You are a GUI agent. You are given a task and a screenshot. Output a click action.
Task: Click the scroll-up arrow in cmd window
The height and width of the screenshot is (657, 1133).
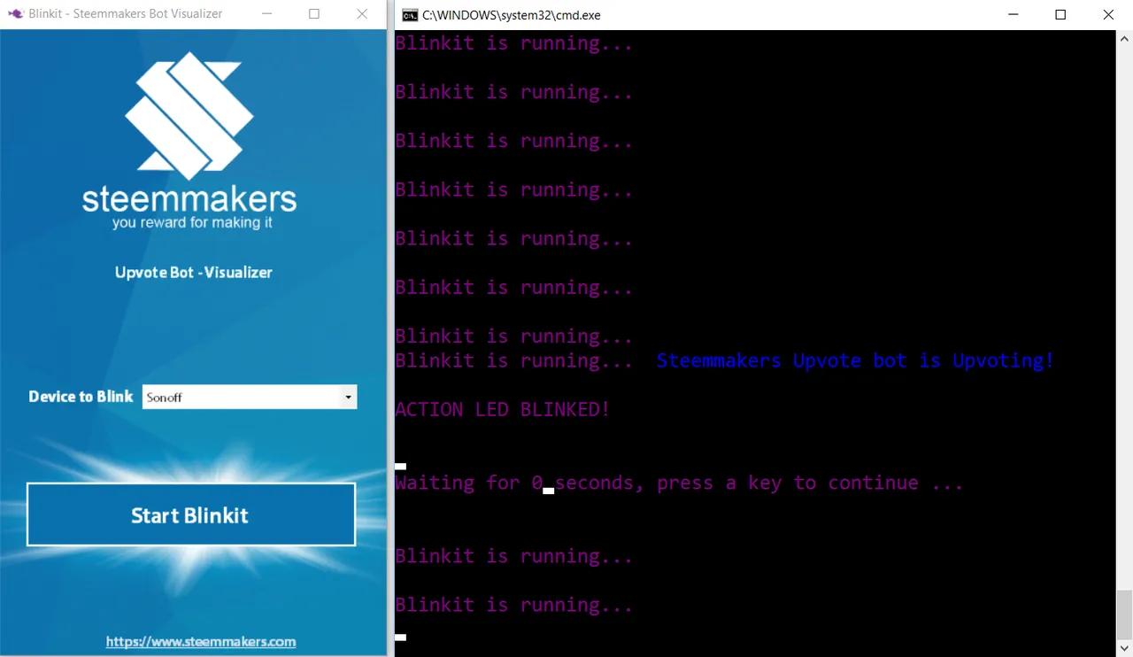1124,38
